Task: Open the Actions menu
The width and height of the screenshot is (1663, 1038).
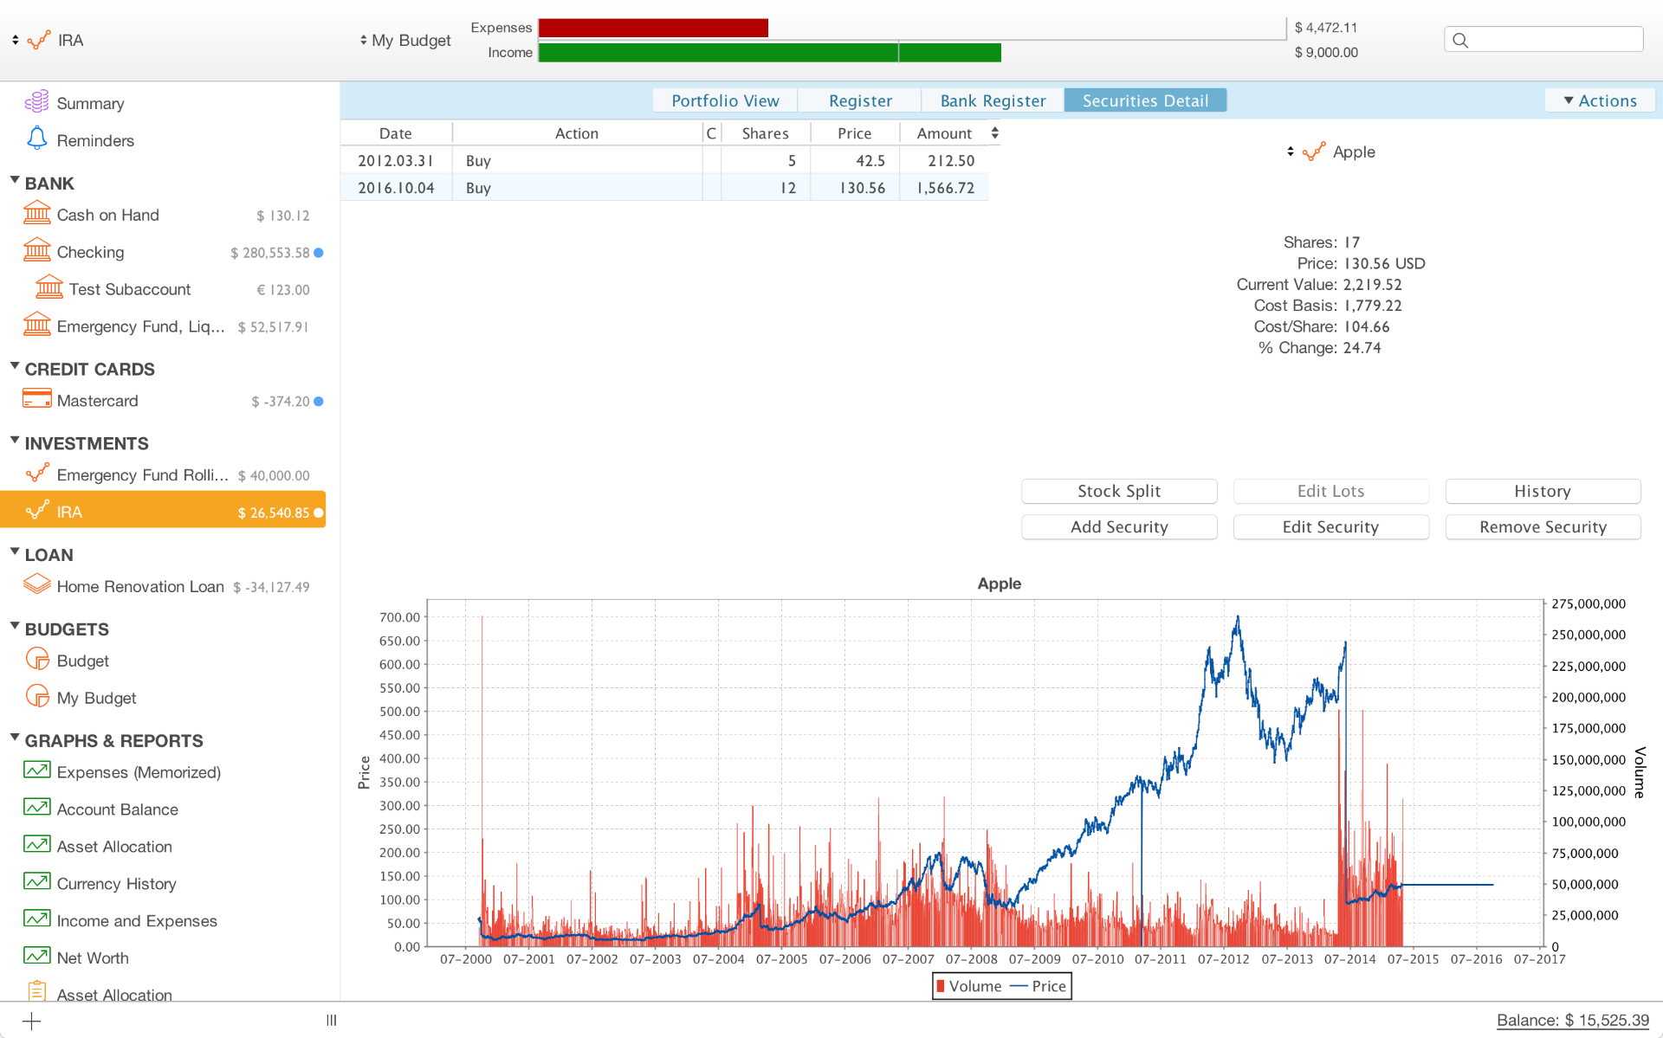Action: [1600, 100]
